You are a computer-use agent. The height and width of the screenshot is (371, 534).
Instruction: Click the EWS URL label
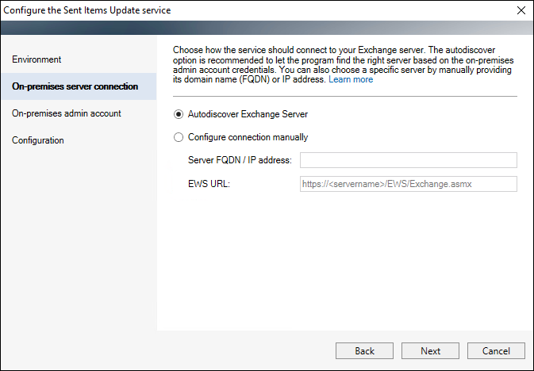point(209,184)
